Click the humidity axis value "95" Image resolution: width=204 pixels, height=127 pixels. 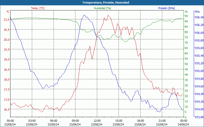(x=186, y=16)
